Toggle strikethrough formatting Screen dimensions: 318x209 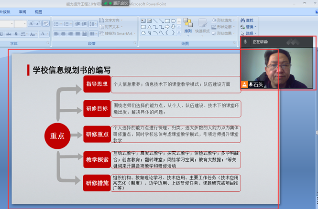9,34
